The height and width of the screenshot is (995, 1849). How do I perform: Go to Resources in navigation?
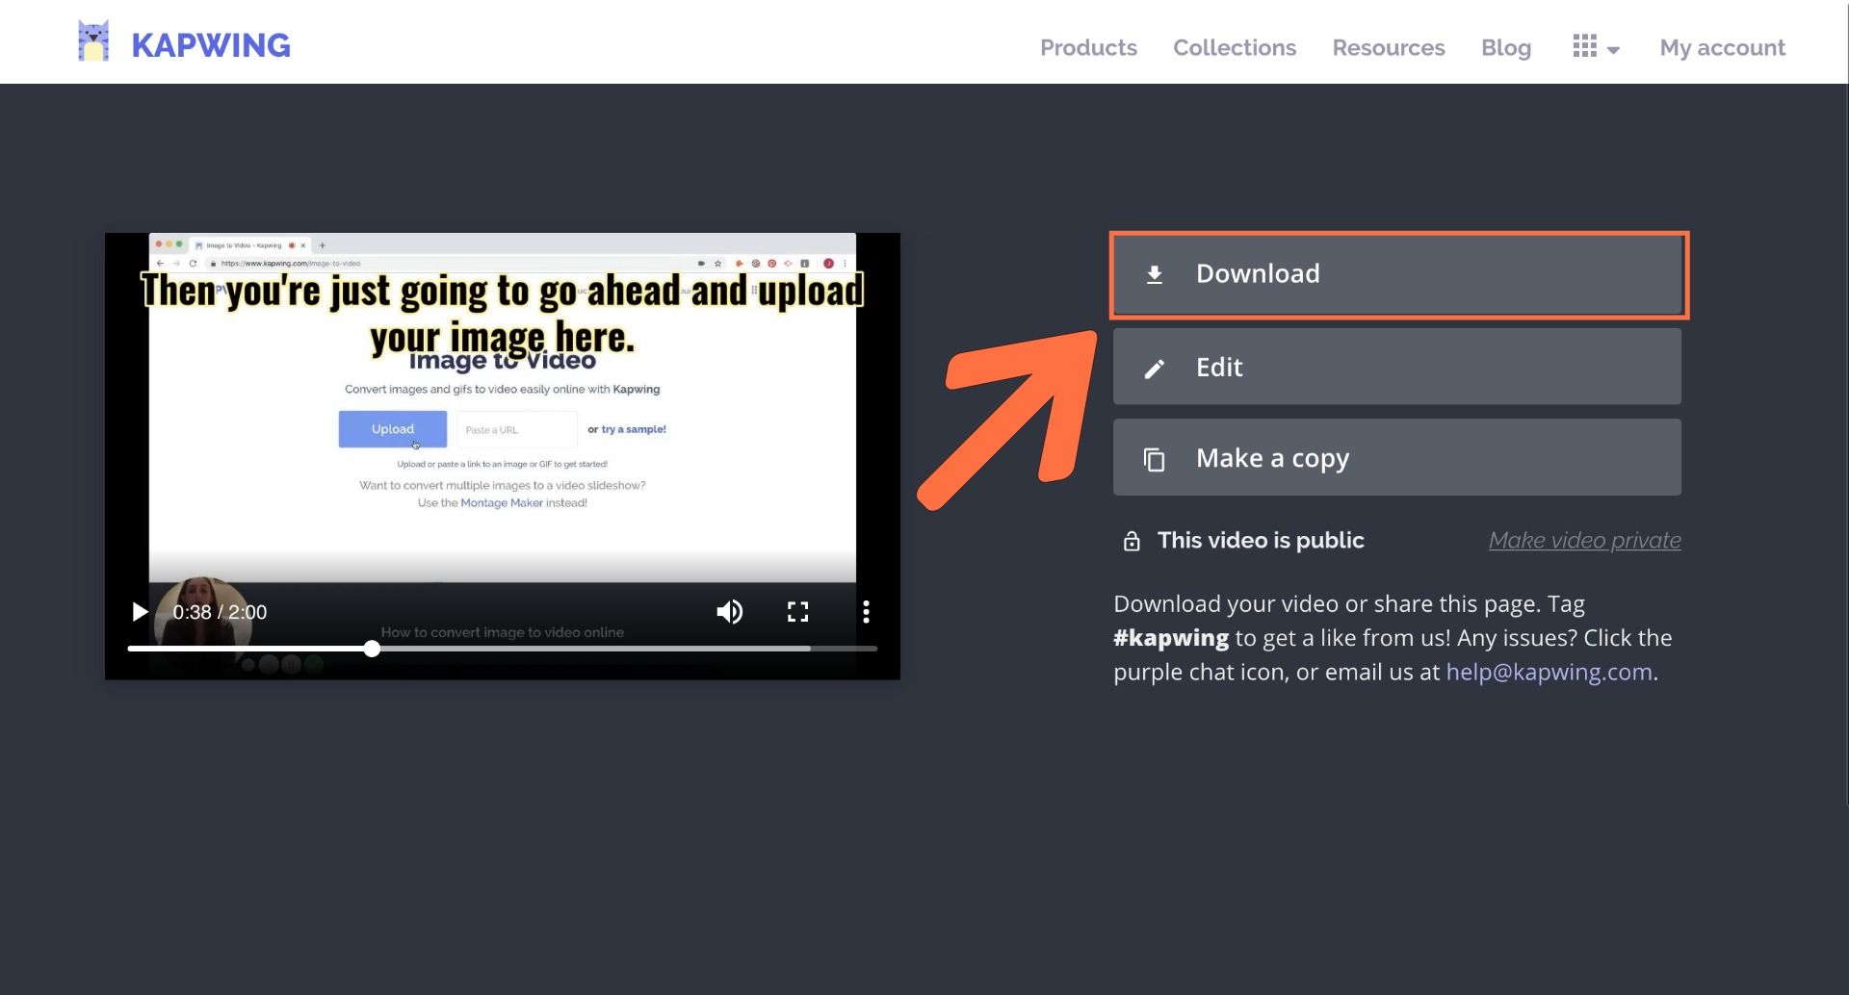(x=1388, y=47)
